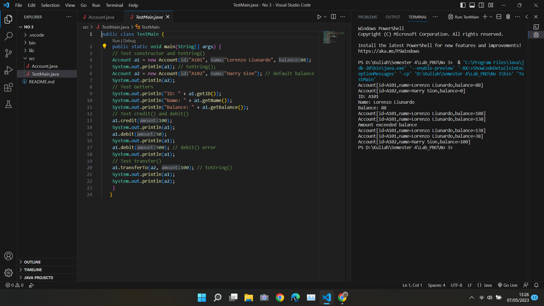Split the editor to the right
Screen dimensions: 544x306
[x=333, y=17]
